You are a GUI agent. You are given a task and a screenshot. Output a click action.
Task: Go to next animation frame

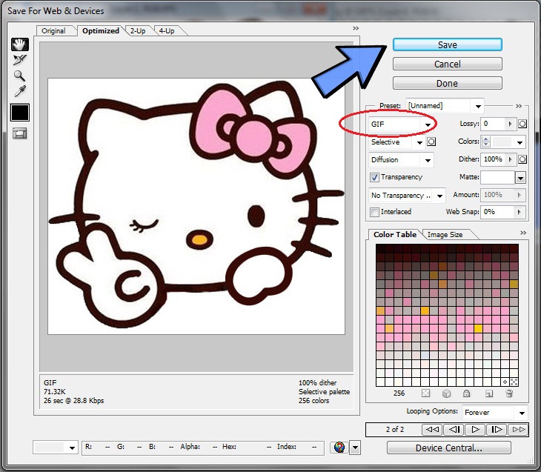(x=497, y=430)
